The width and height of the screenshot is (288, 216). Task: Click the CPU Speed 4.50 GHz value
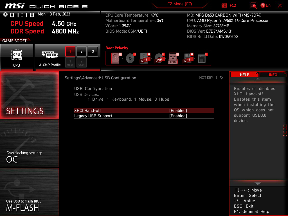coord(64,24)
